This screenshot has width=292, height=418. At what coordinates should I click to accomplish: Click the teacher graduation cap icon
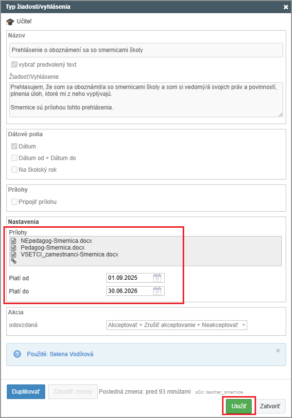(x=10, y=22)
